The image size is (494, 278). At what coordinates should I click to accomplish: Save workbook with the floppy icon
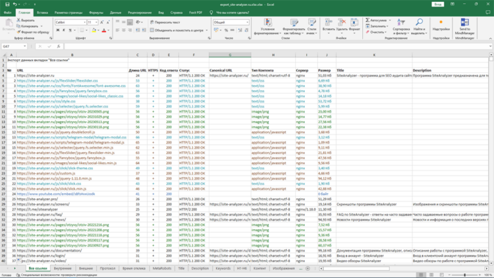(x=7, y=5)
